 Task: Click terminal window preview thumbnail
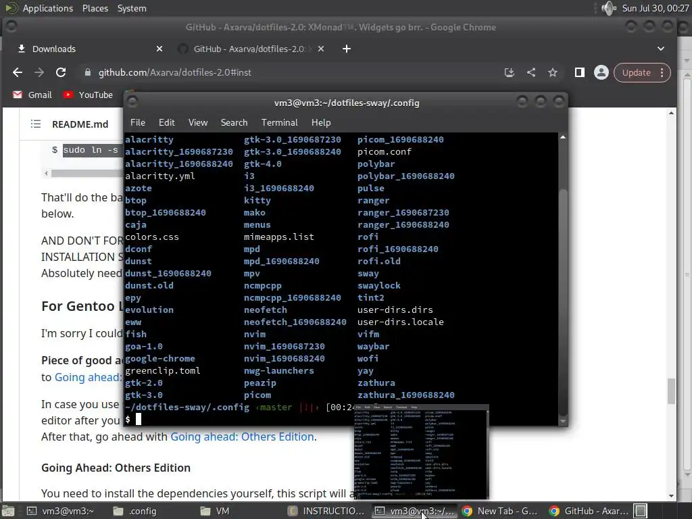(422, 451)
